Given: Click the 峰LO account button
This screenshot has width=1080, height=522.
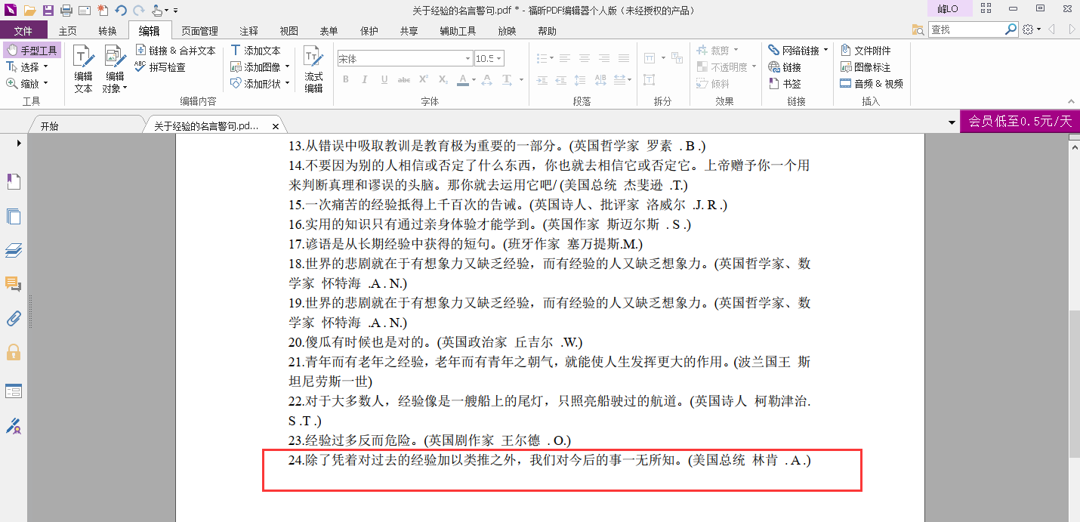Looking at the screenshot, I should [x=948, y=9].
